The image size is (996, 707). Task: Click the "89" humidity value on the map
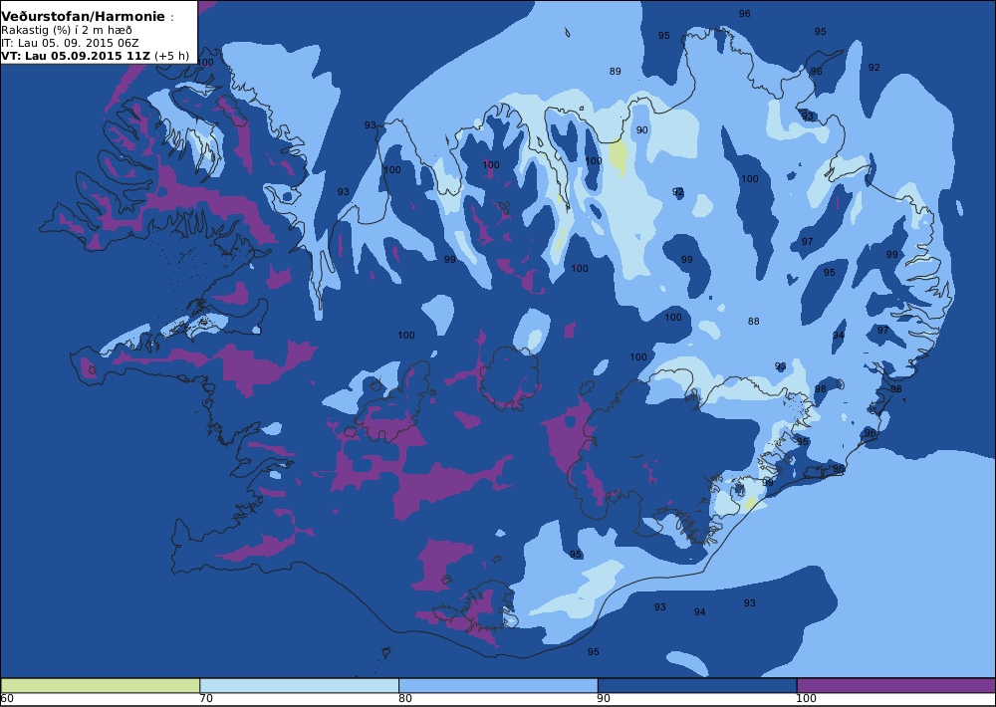click(615, 71)
